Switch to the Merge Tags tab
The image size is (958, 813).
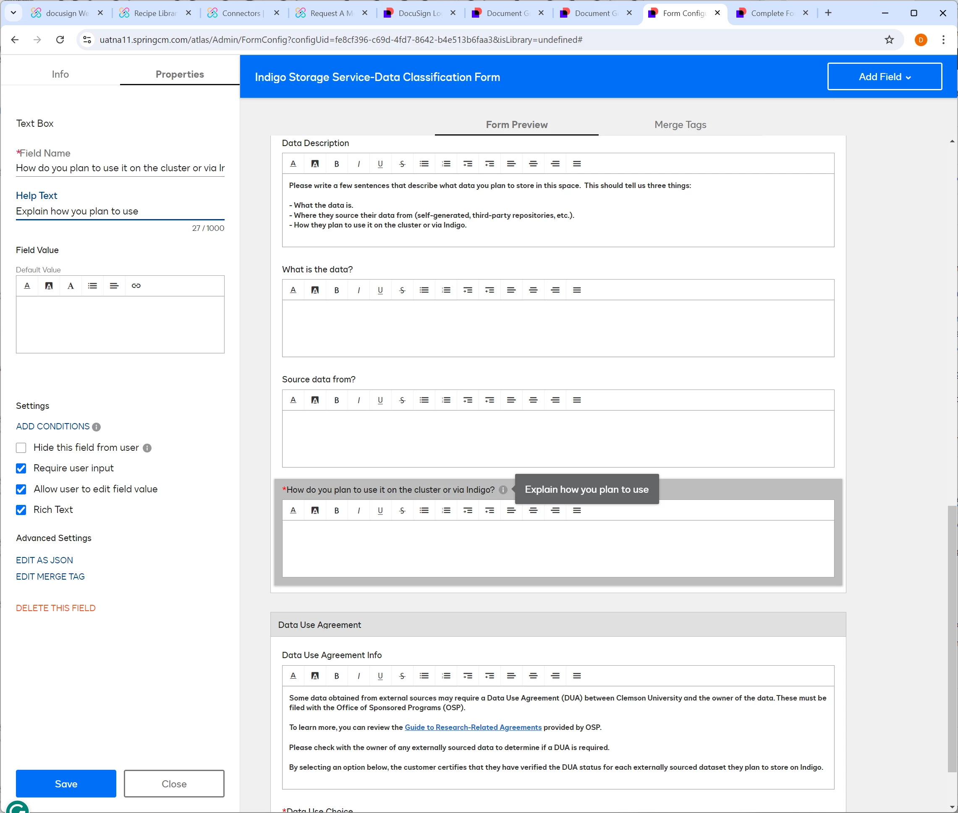(x=680, y=124)
